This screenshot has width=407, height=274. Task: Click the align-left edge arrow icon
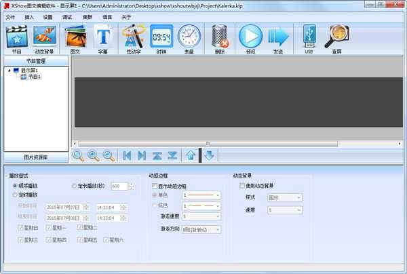[x=127, y=156]
